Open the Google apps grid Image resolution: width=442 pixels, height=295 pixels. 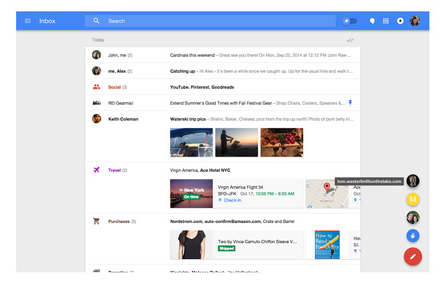point(385,21)
